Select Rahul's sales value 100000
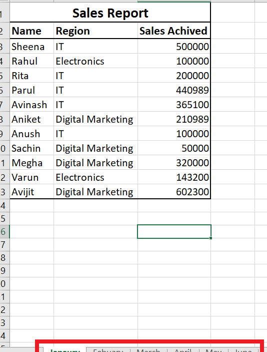 (x=174, y=61)
